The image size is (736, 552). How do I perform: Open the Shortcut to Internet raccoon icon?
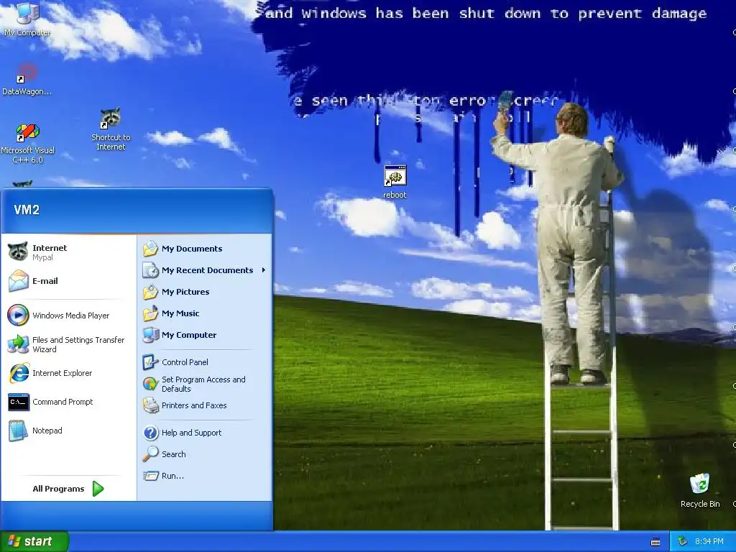111,129
